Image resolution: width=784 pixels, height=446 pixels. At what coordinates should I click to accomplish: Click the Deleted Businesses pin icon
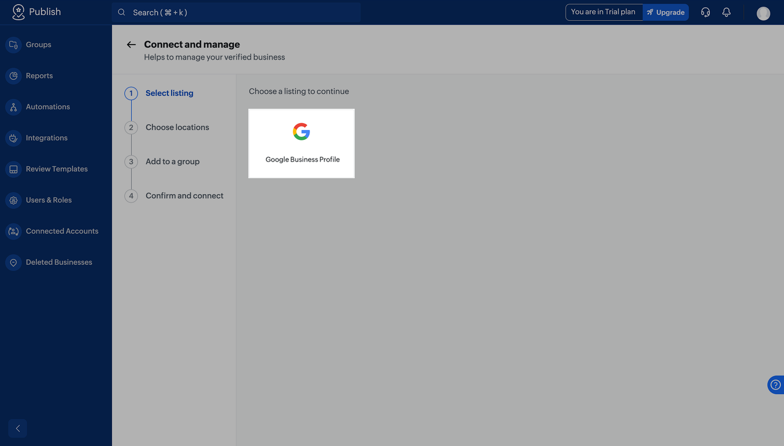click(x=13, y=262)
